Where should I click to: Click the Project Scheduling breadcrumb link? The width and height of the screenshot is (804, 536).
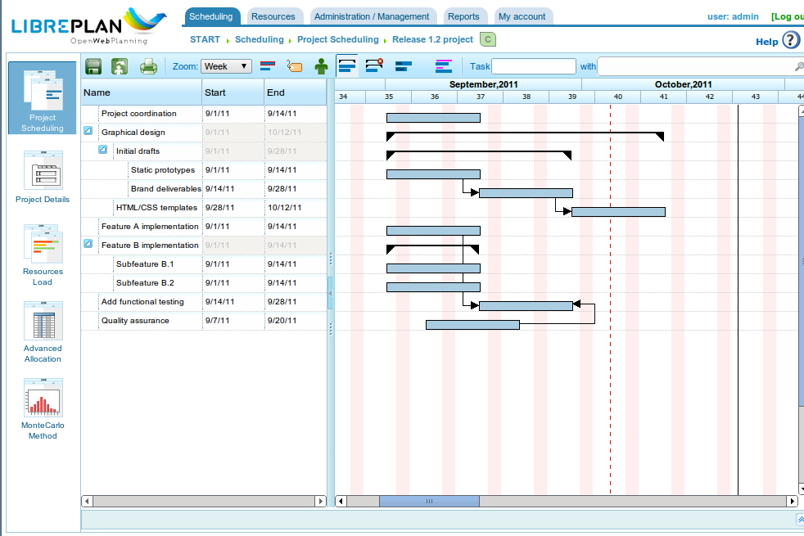tap(338, 39)
